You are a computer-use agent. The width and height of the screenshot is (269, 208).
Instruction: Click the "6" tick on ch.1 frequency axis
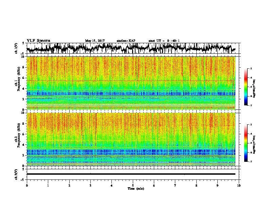click(x=24, y=78)
